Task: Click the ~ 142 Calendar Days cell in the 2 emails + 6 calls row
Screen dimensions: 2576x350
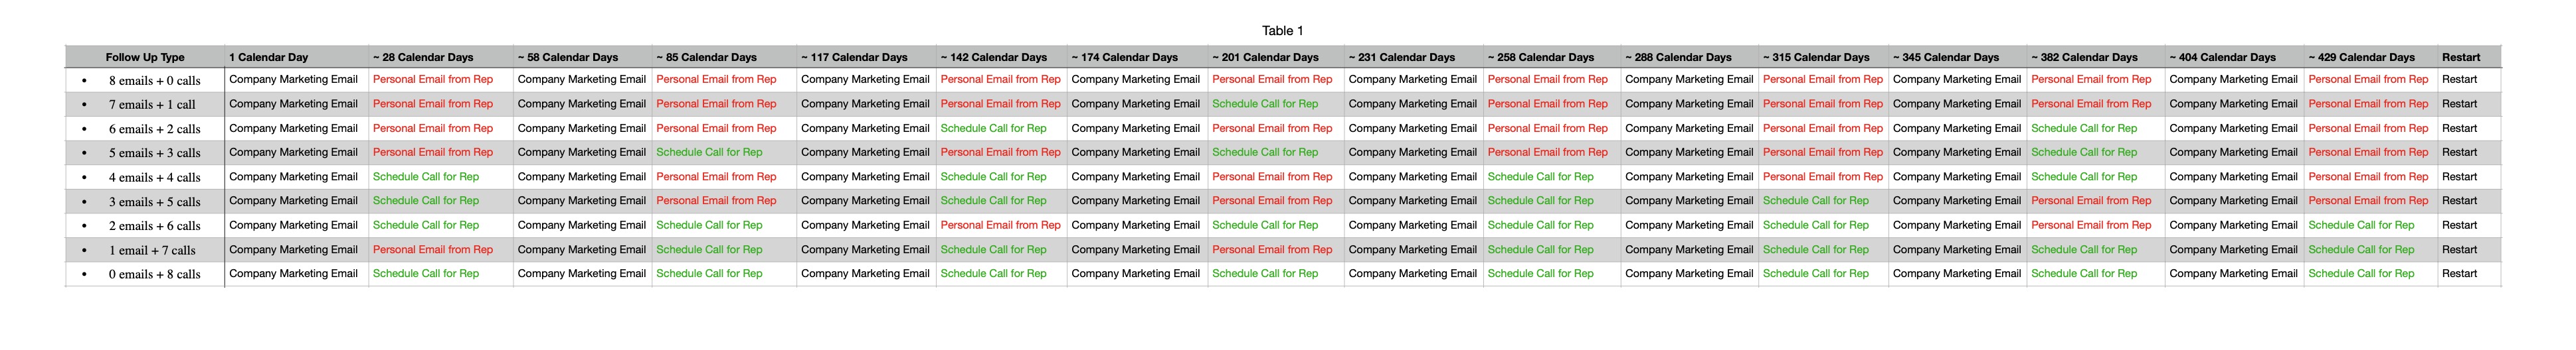Action: 1002,225
